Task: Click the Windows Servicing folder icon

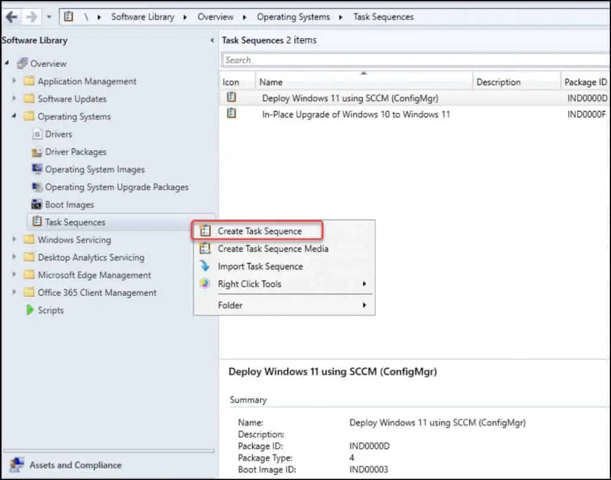Action: click(29, 240)
